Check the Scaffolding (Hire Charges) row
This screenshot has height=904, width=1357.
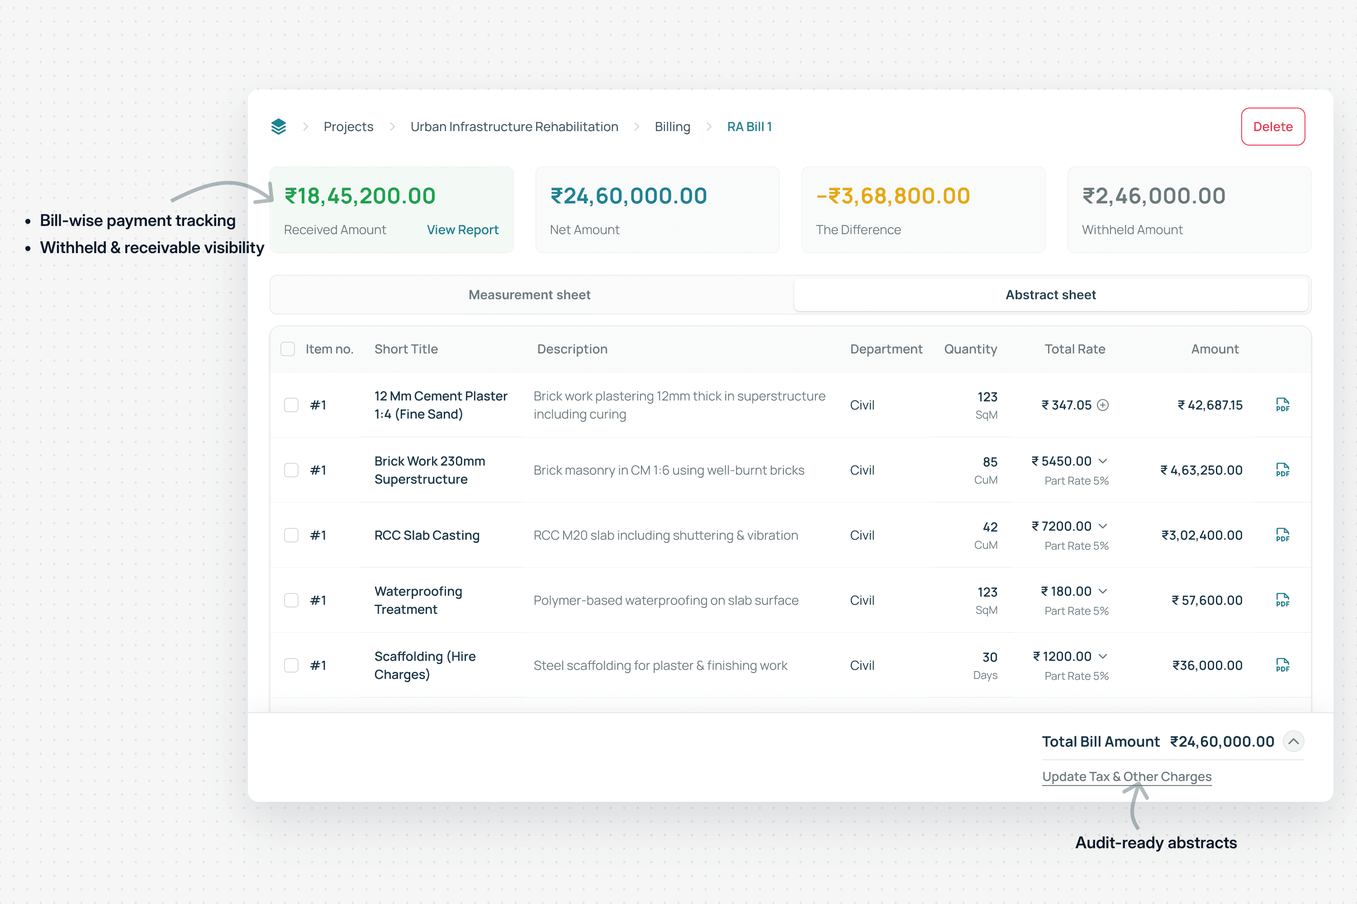point(291,665)
